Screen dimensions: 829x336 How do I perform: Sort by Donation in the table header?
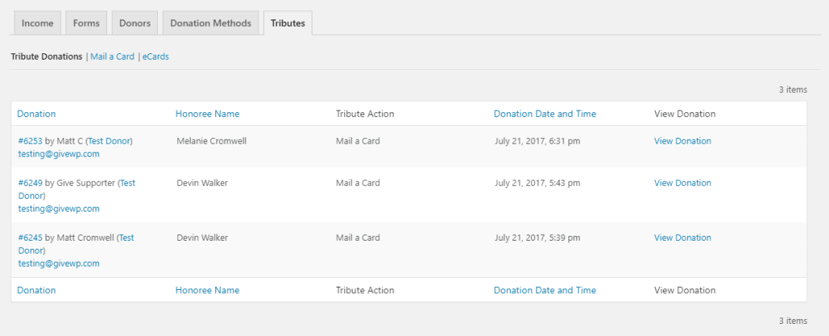[36, 114]
